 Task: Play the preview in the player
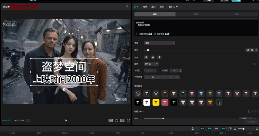pyautogui.click(x=66, y=120)
